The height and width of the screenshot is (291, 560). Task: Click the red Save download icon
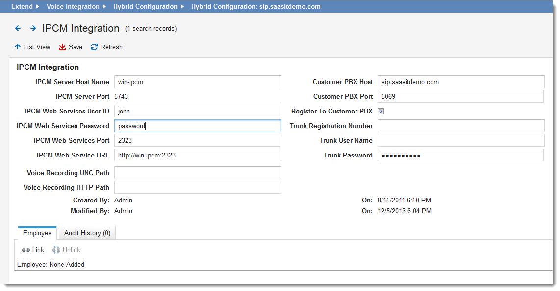62,47
